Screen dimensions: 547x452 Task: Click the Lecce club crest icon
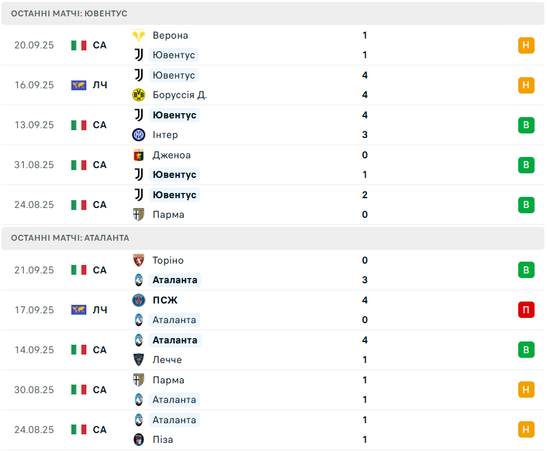(139, 360)
